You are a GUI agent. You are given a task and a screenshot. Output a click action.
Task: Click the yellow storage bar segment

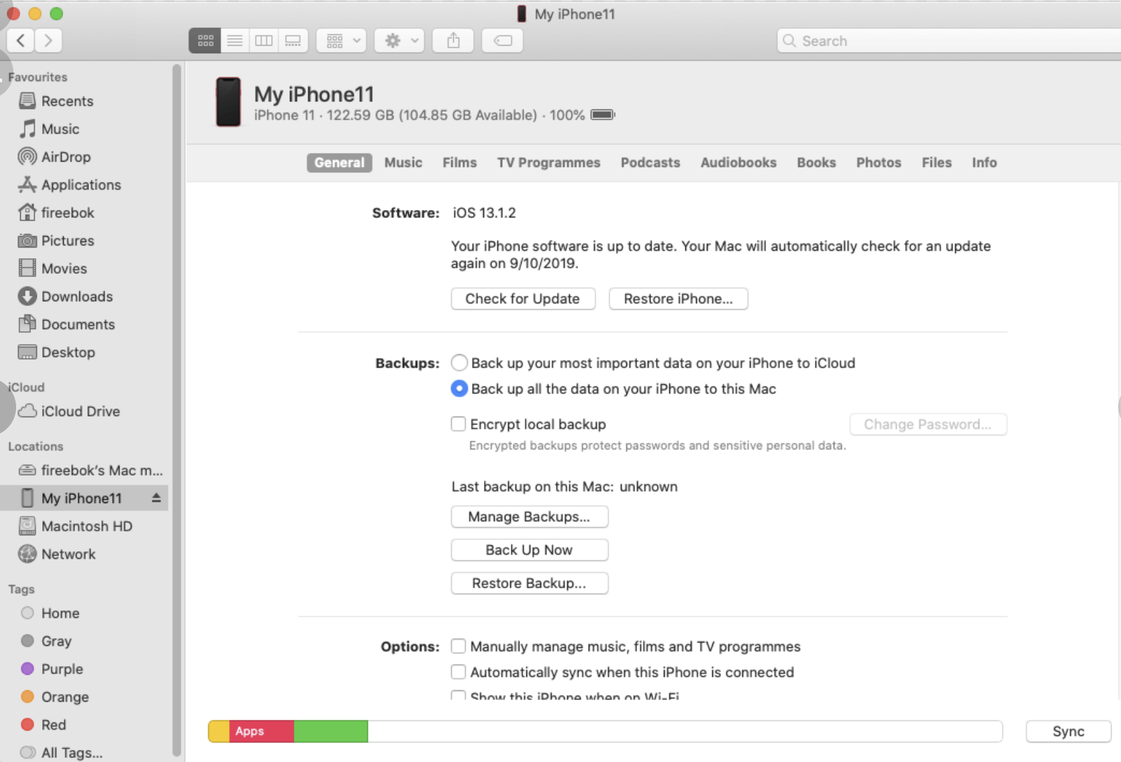[219, 732]
